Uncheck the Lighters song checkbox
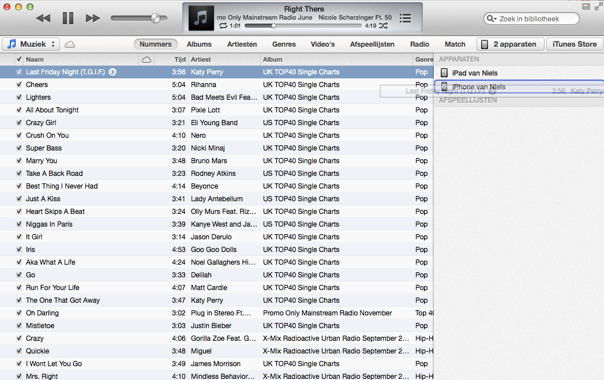Image resolution: width=604 pixels, height=380 pixels. click(x=19, y=97)
